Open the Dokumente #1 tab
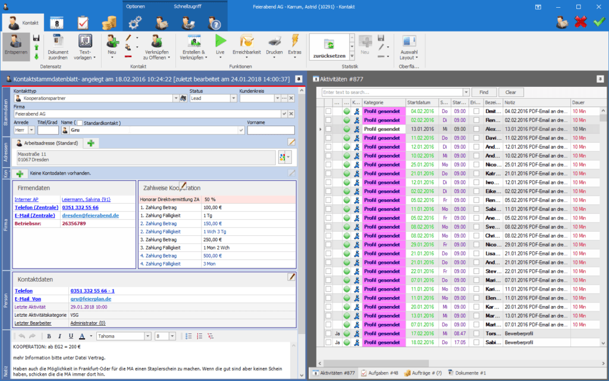 pyautogui.click(x=466, y=373)
